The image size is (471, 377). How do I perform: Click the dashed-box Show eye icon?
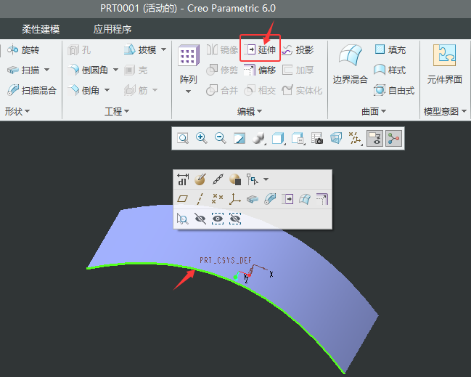[x=218, y=219]
